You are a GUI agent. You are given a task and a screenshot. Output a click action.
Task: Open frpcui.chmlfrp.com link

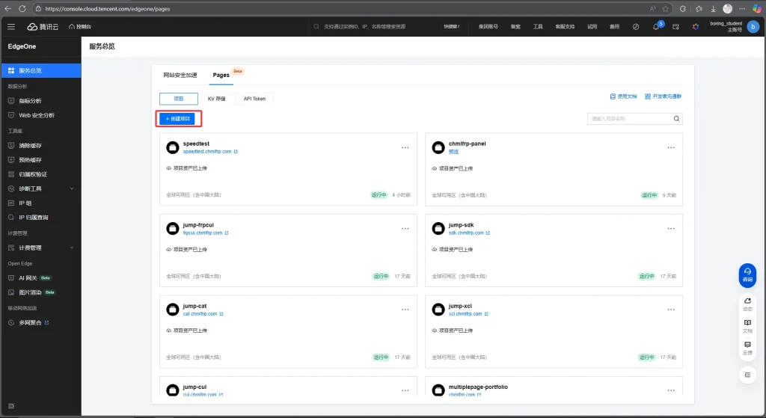(x=206, y=233)
